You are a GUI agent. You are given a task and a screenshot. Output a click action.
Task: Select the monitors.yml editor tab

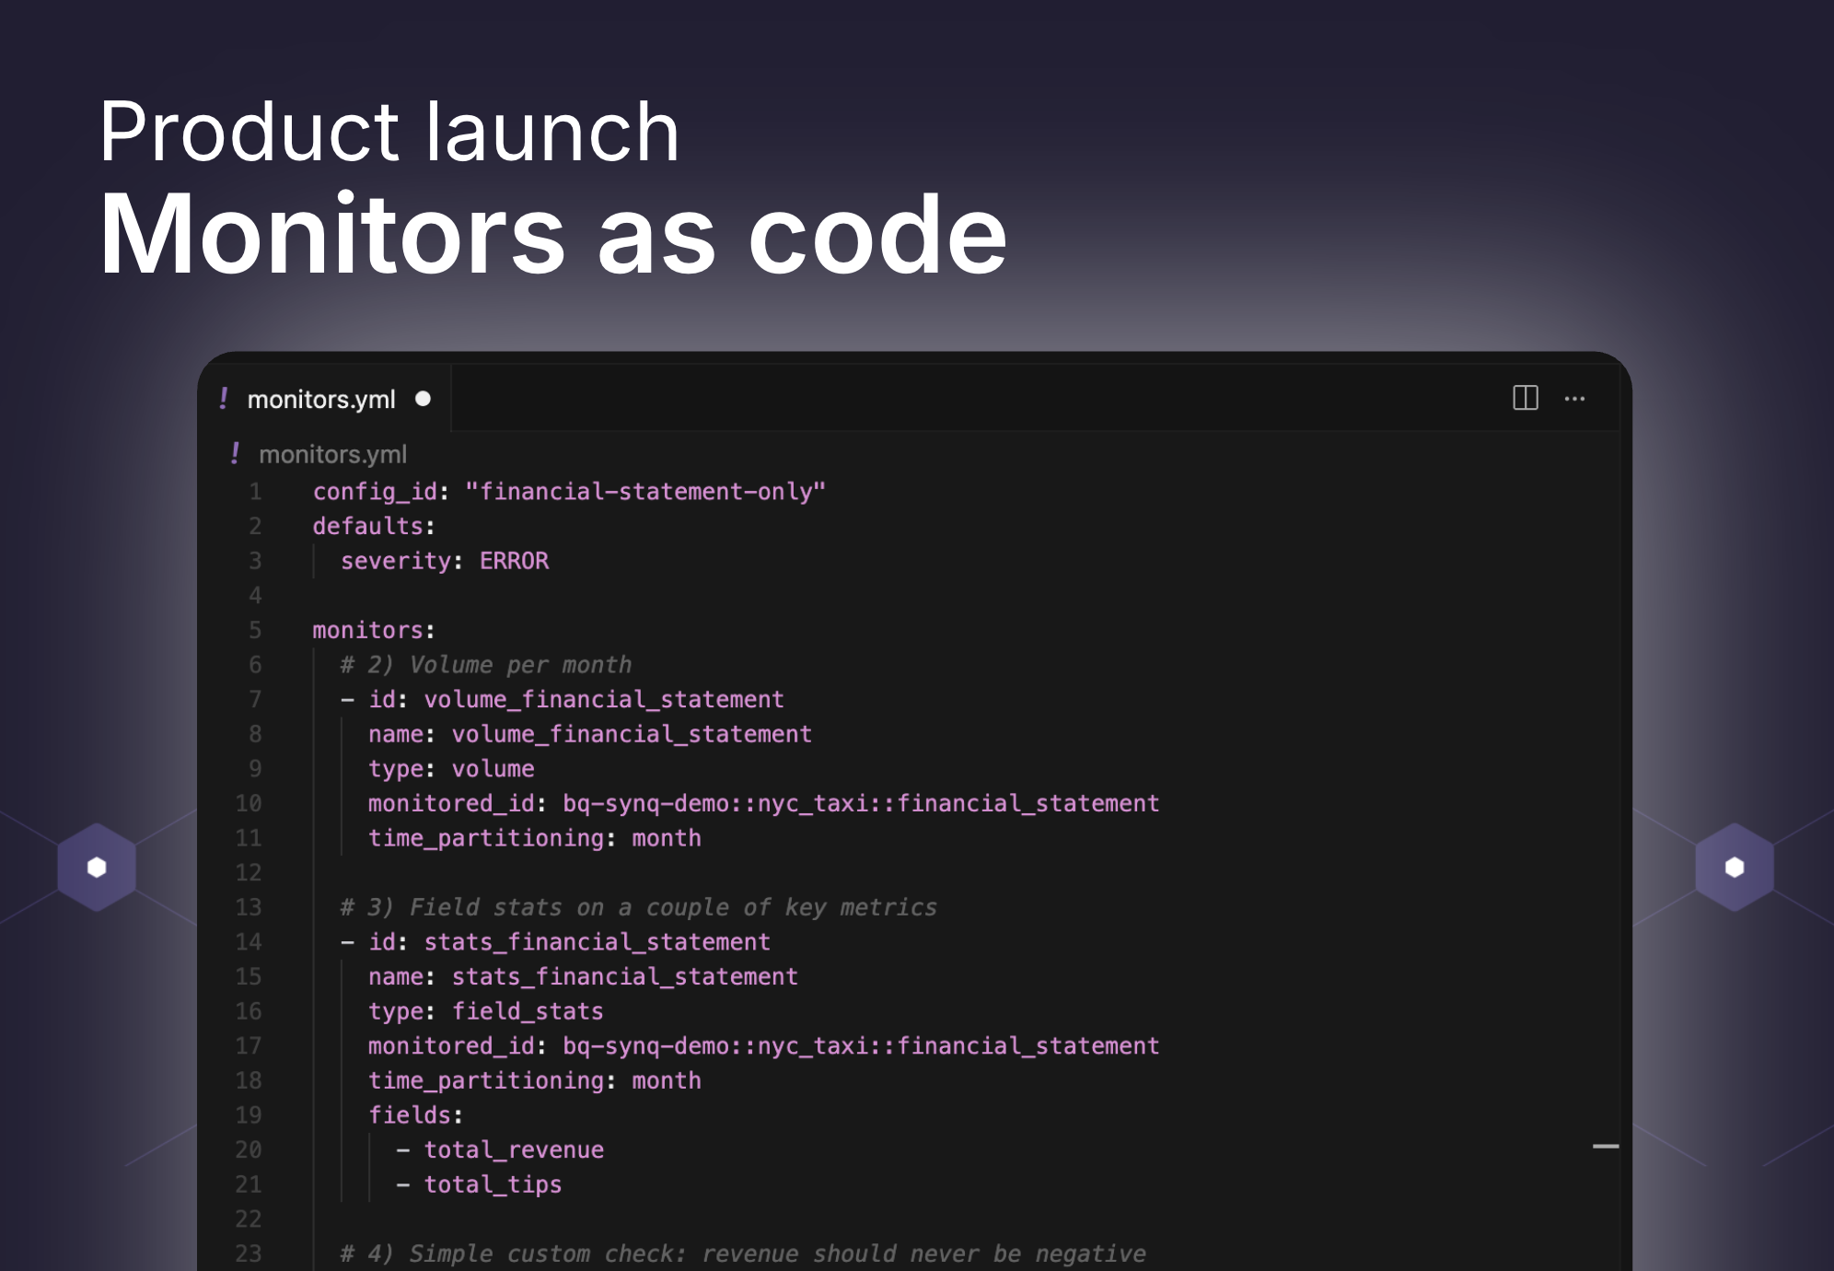point(320,399)
